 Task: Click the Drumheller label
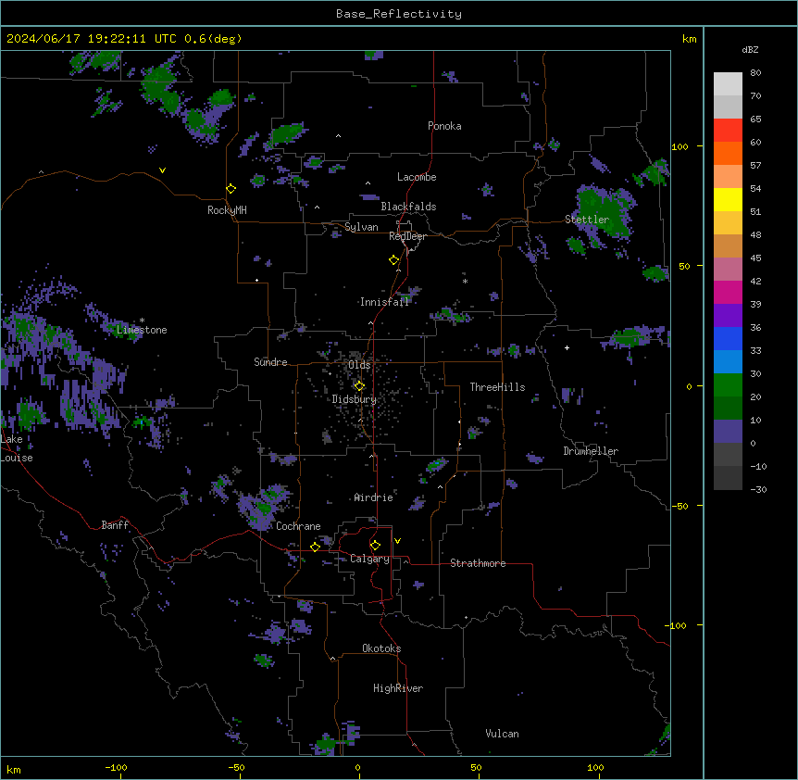tap(591, 451)
